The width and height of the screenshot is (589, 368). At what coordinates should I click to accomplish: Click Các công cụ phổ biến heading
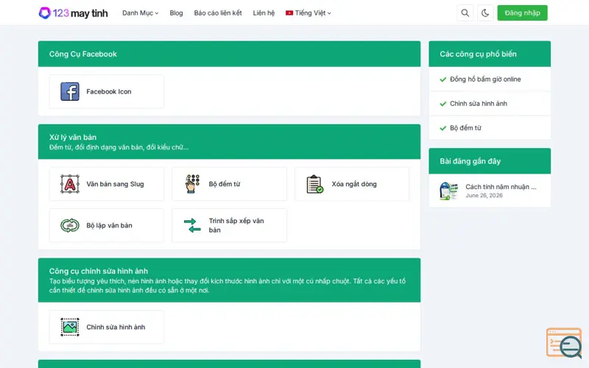[x=478, y=54]
